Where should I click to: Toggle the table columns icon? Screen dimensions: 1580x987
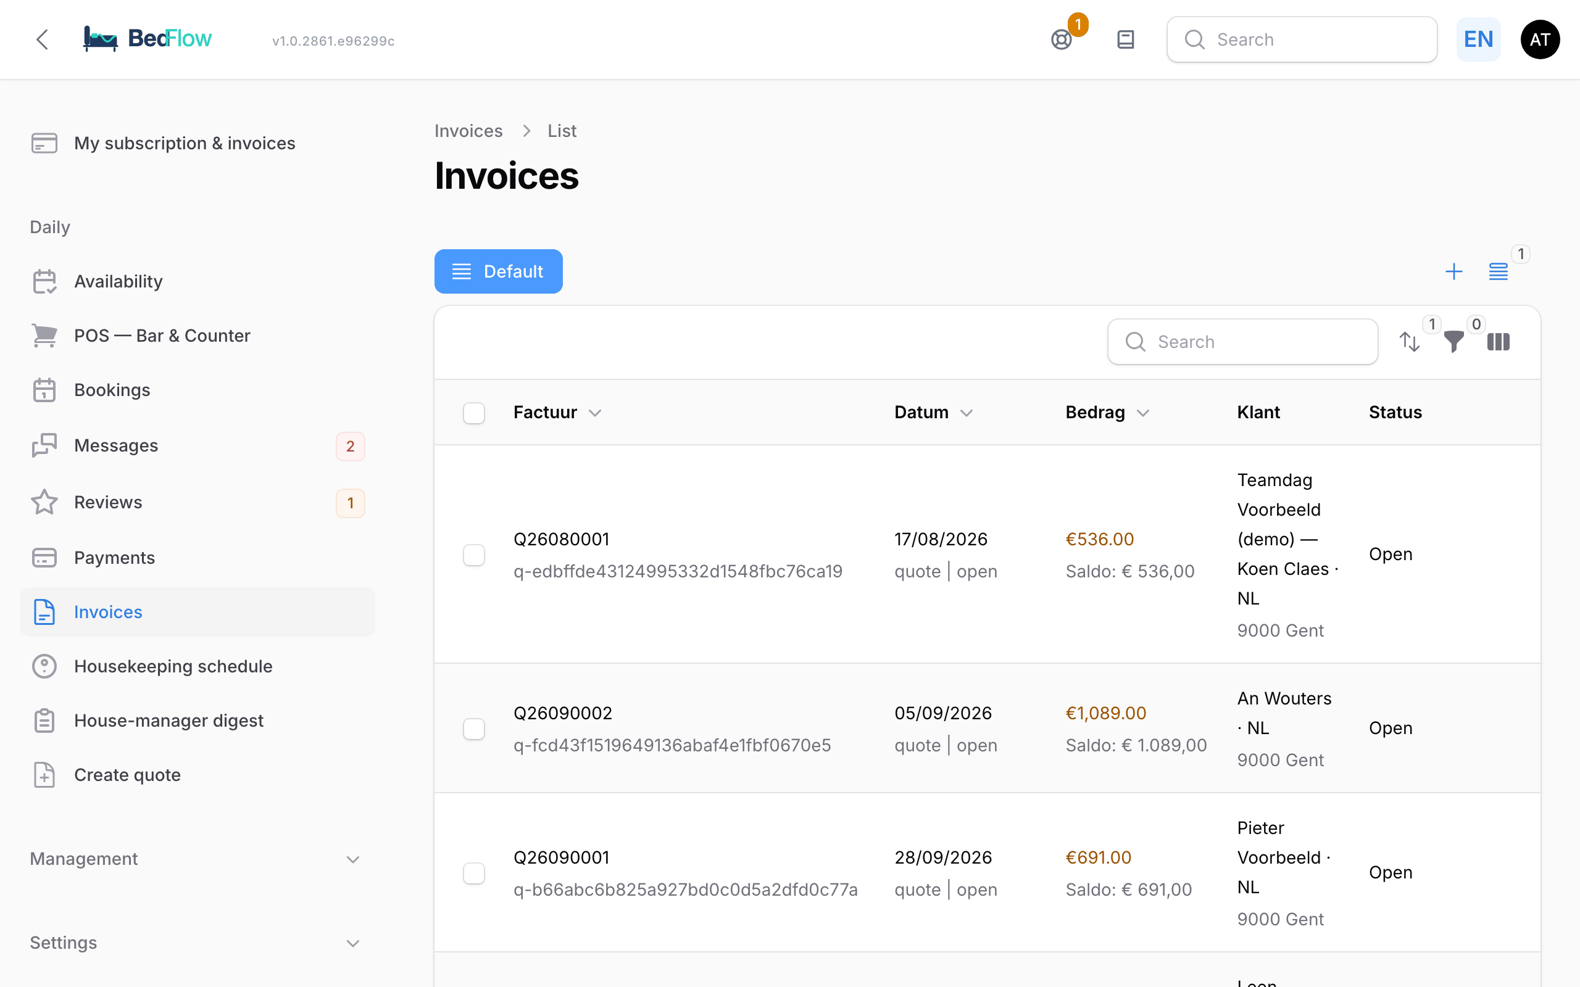1499,341
